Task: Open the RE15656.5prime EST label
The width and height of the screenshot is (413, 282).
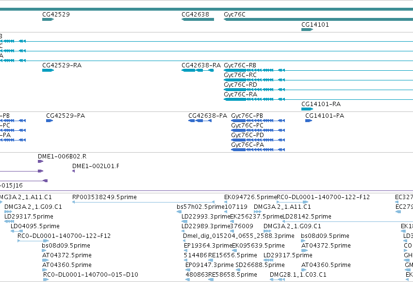Action: point(232,255)
